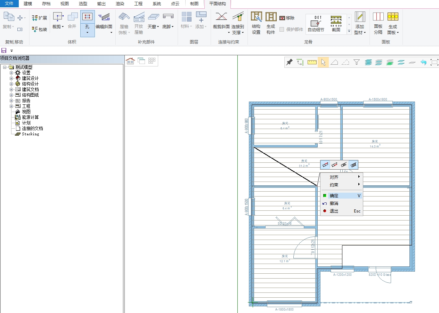Click the 复制 (Copy) icon
The width and height of the screenshot is (439, 313).
point(9,17)
